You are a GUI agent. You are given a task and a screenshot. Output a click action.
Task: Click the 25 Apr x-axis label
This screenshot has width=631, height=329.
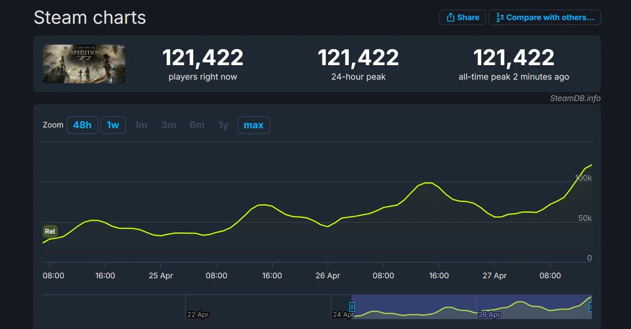[161, 276]
